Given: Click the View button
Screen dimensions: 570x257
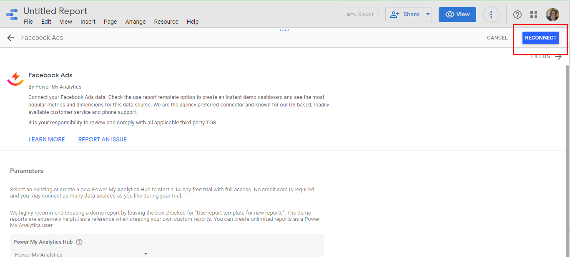Looking at the screenshot, I should point(457,15).
